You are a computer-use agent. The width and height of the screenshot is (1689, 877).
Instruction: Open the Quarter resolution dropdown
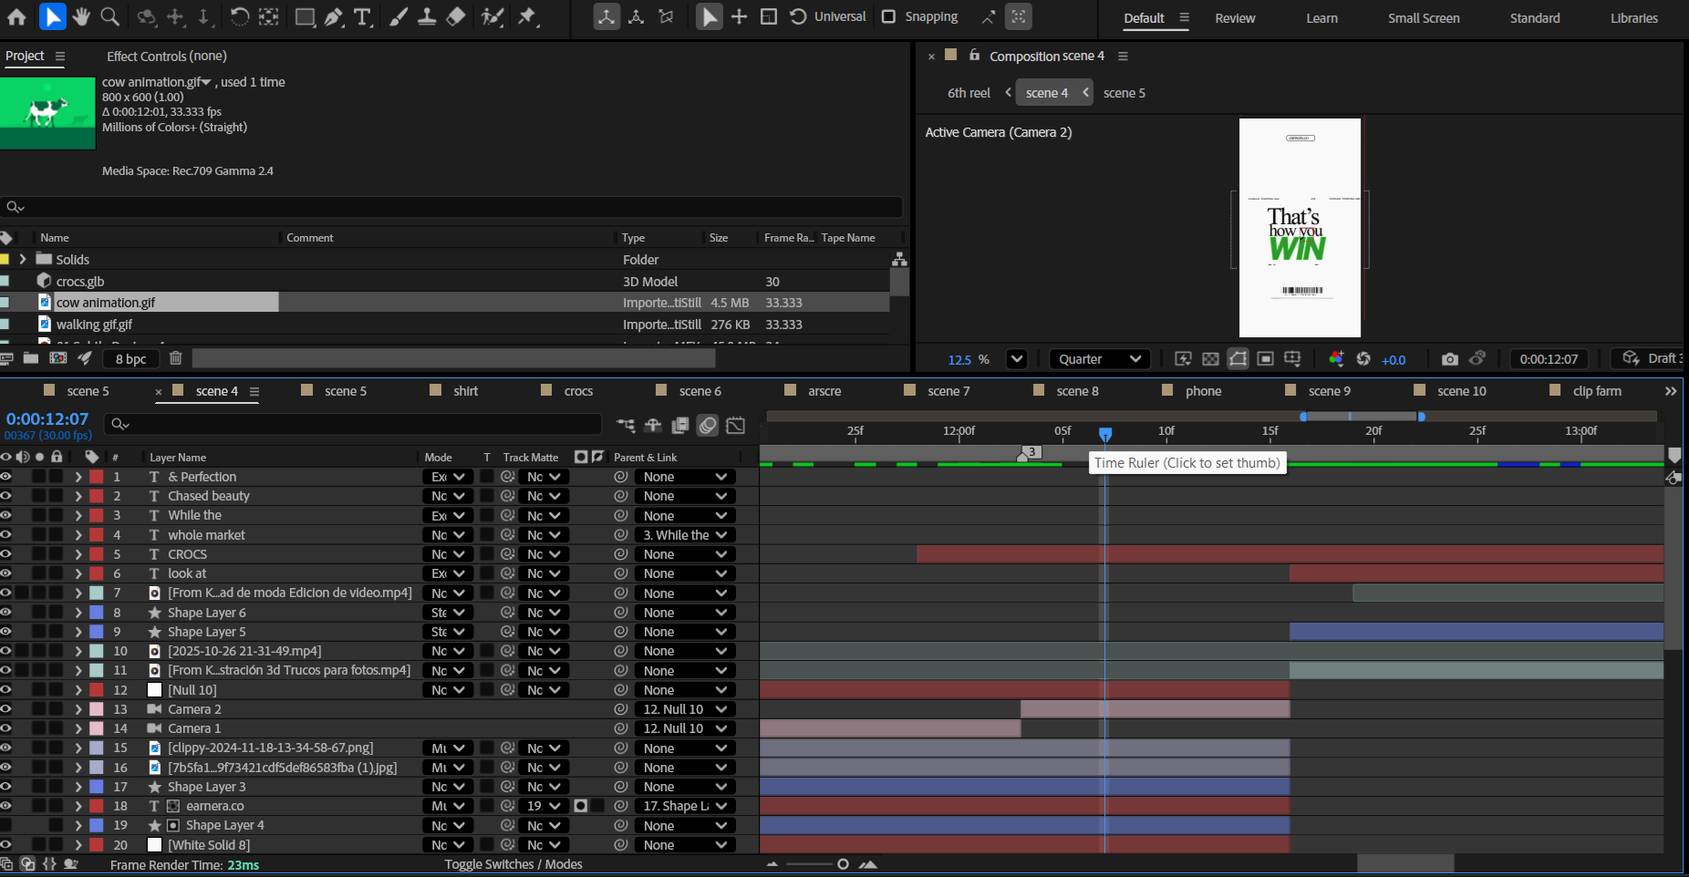click(x=1099, y=359)
